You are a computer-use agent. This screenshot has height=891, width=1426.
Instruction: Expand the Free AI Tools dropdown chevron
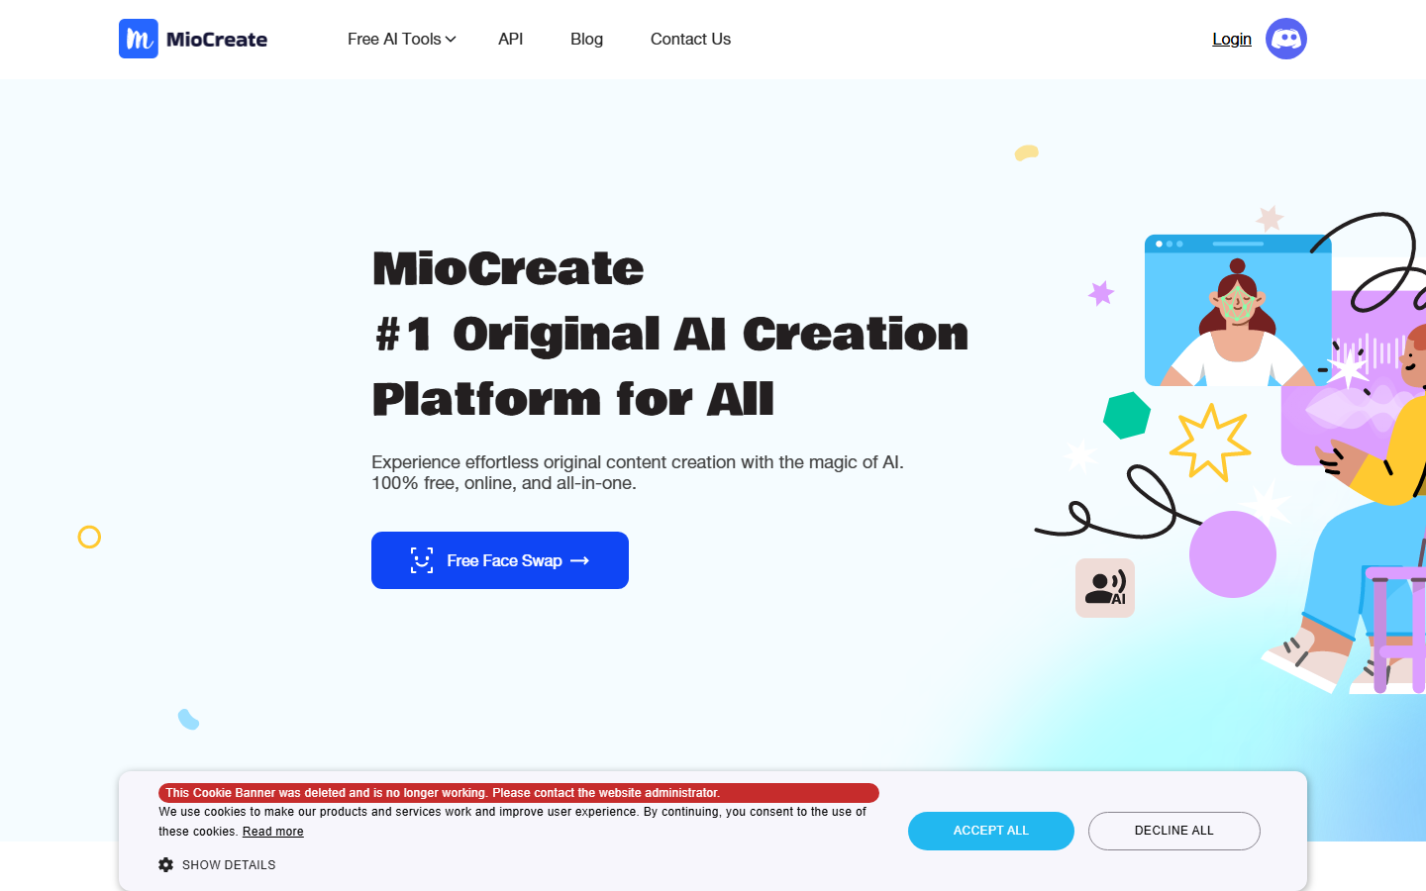point(451,40)
